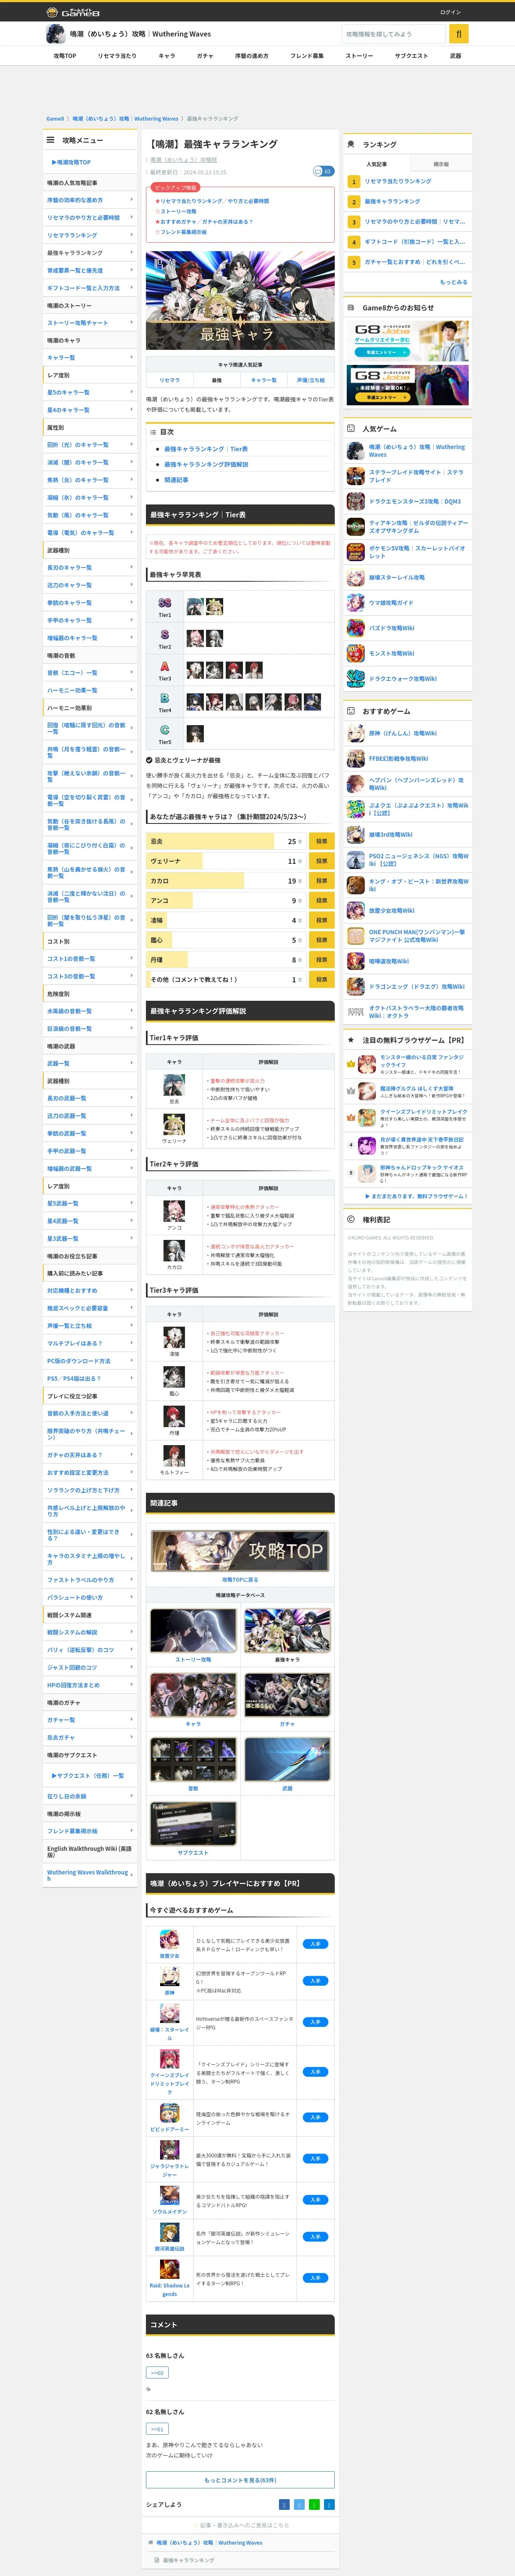Open sidebar item ストーリー攻略チャート
Viewport: 515px width, 2576px height.
(x=90, y=323)
